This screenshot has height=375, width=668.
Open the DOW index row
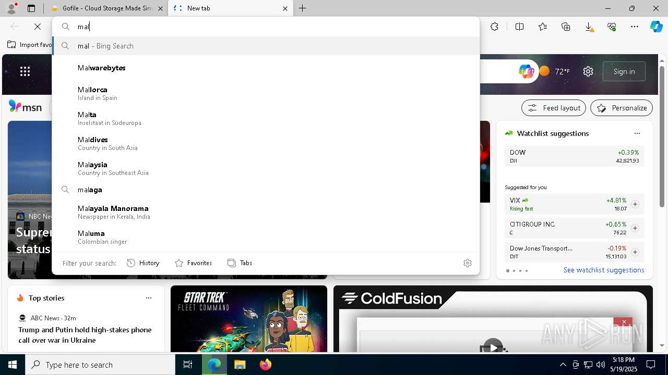574,156
